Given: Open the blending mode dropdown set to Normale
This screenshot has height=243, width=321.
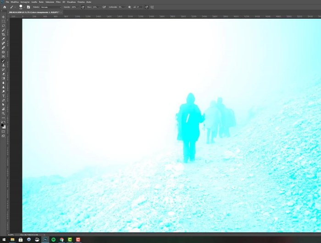Looking at the screenshot, I should (x=50, y=7).
